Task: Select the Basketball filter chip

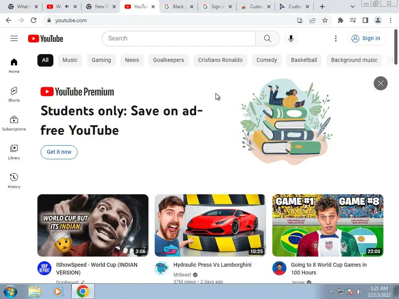Action: pos(304,60)
